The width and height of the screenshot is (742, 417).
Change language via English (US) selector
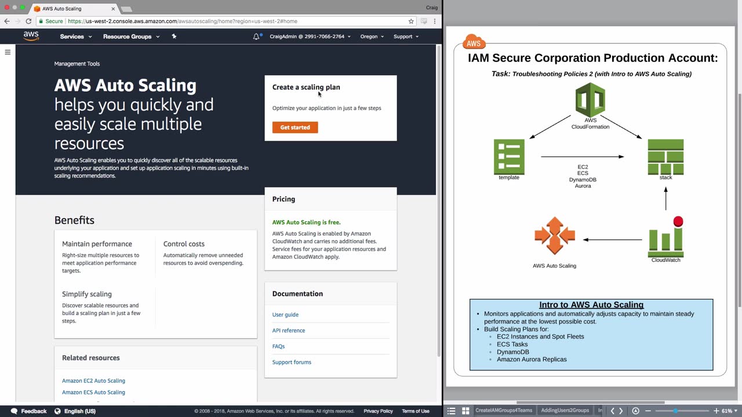(x=75, y=411)
